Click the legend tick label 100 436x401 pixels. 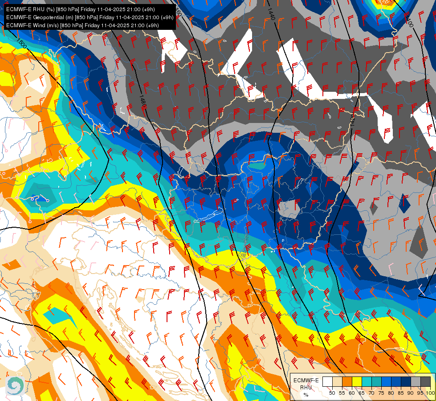431,393
